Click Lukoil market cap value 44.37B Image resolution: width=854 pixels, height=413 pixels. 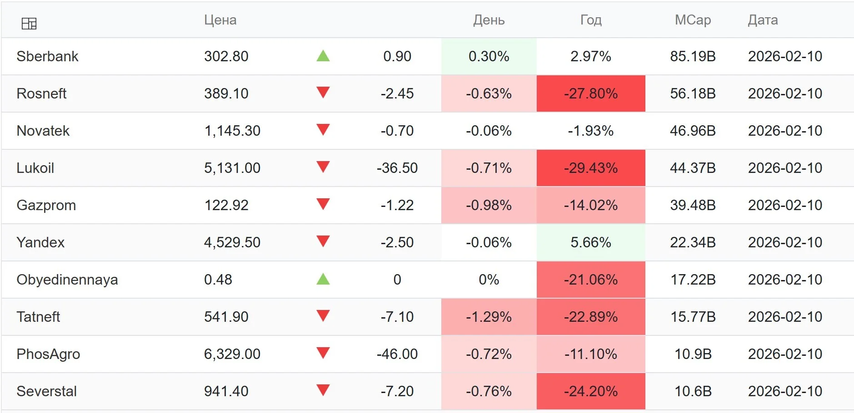click(x=693, y=168)
